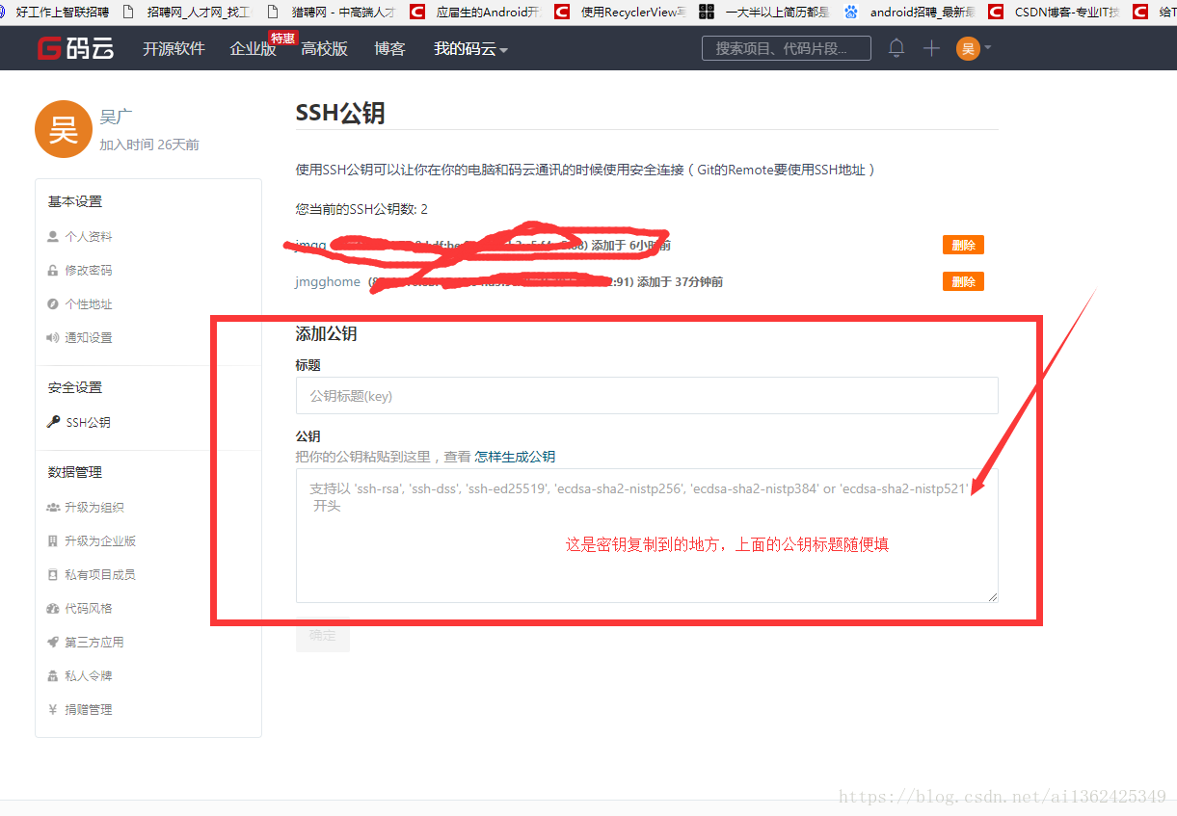Click the building icon beside 升级为企业版
The width and height of the screenshot is (1177, 816).
click(52, 541)
